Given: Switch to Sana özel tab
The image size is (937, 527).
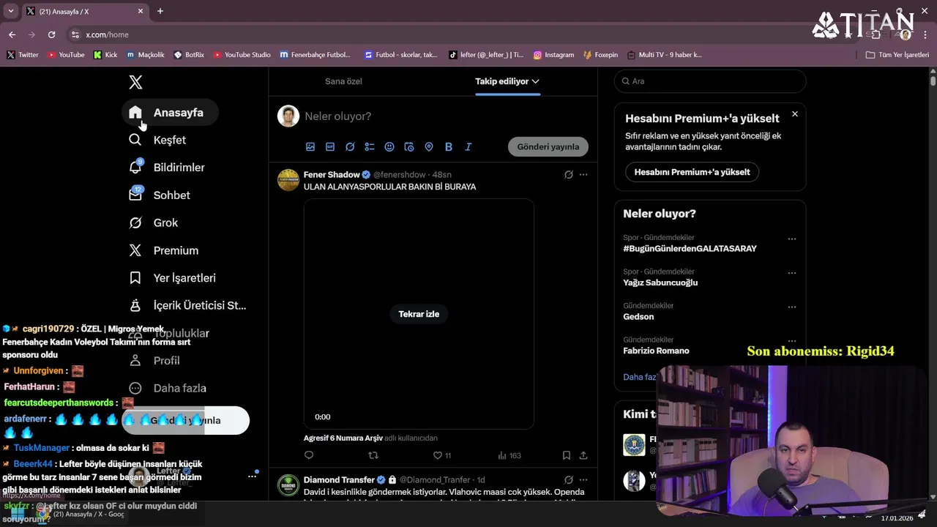Looking at the screenshot, I should pyautogui.click(x=343, y=81).
